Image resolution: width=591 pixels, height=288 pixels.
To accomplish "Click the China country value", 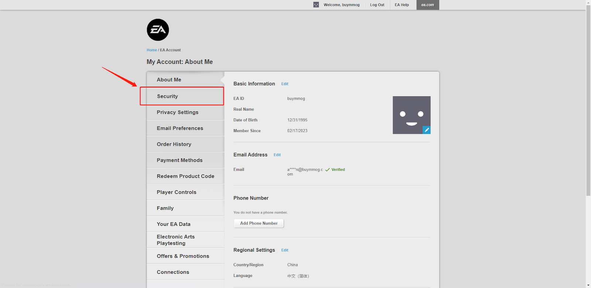I will (x=293, y=265).
